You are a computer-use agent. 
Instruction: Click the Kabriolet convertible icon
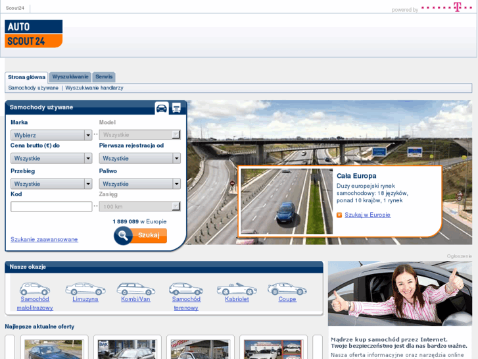[237, 289]
